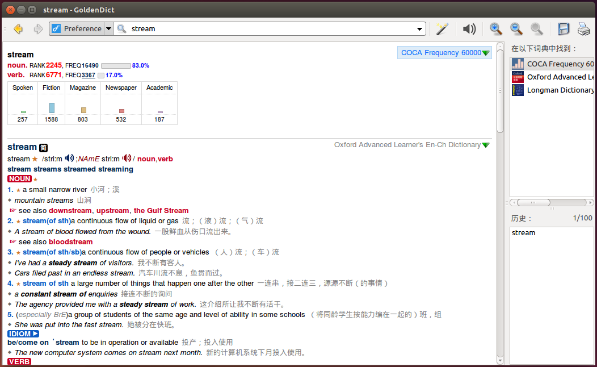This screenshot has width=597, height=367.
Task: Click the noun rank value "2245"
Action: pos(54,65)
